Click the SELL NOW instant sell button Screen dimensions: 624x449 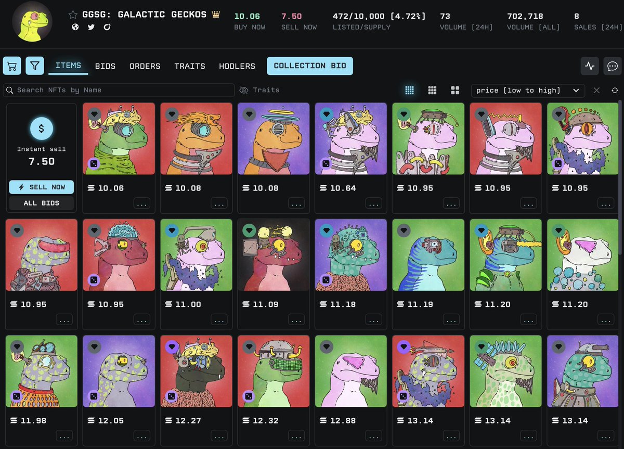[41, 187]
